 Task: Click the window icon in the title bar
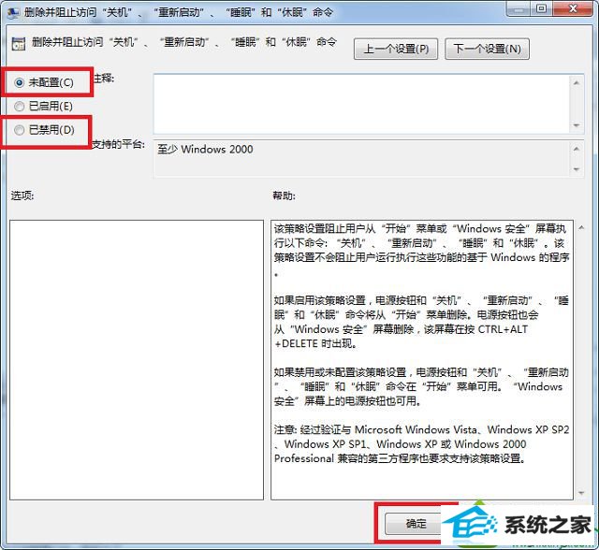point(13,12)
